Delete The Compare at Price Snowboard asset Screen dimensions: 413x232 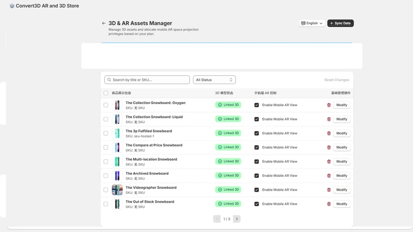tap(329, 147)
